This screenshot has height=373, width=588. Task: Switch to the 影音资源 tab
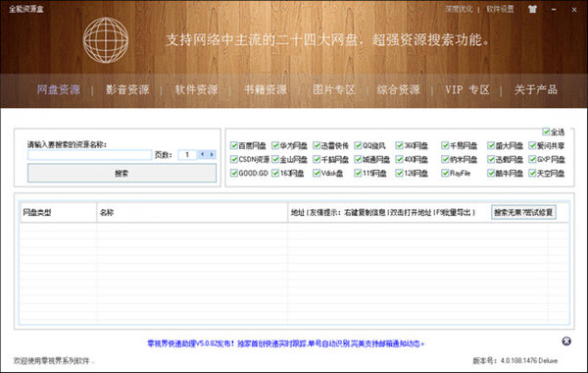[127, 89]
